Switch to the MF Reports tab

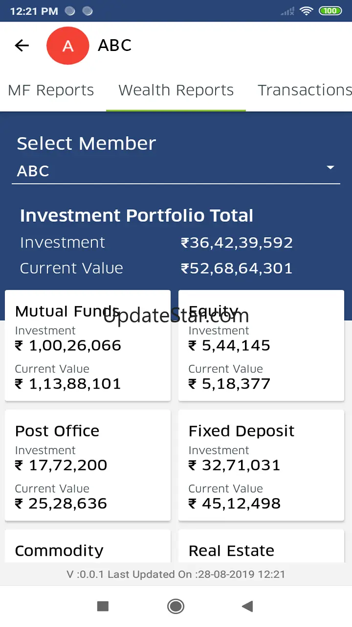pyautogui.click(x=51, y=90)
